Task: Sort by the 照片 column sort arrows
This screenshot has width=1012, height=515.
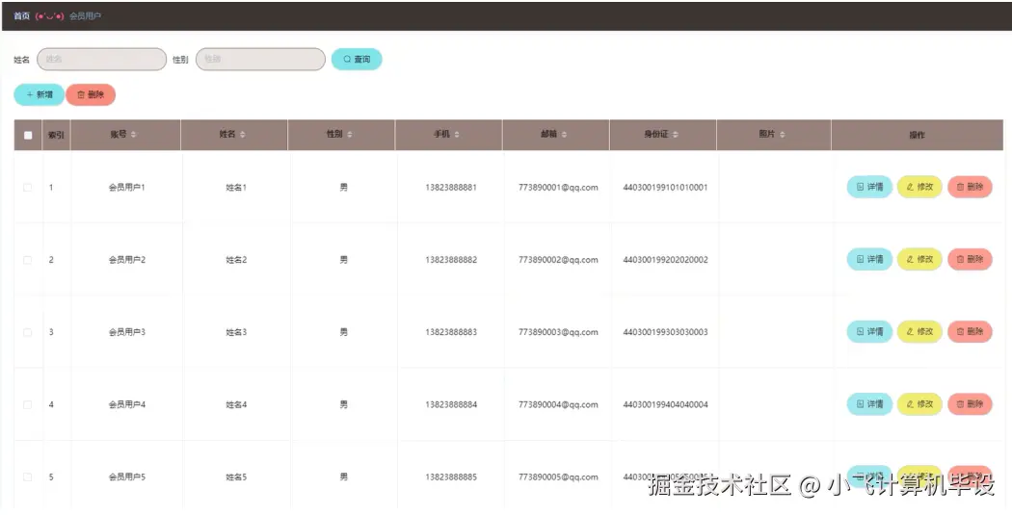Action: 783,135
